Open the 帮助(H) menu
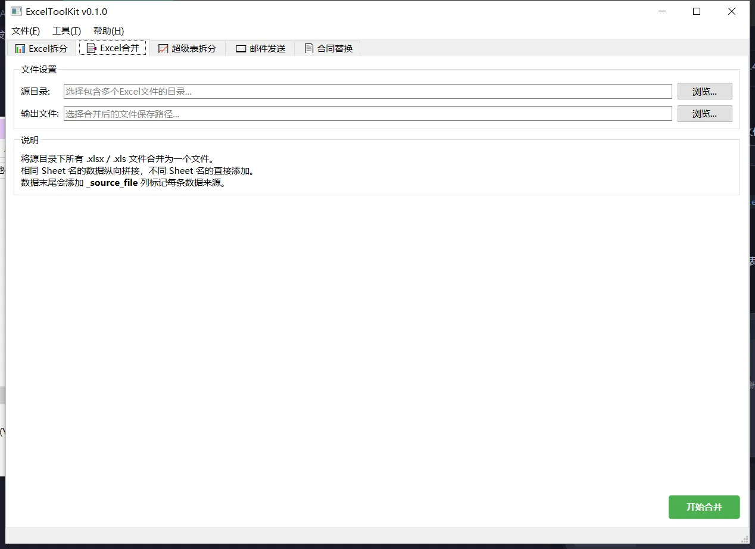The height and width of the screenshot is (549, 755). pyautogui.click(x=108, y=31)
